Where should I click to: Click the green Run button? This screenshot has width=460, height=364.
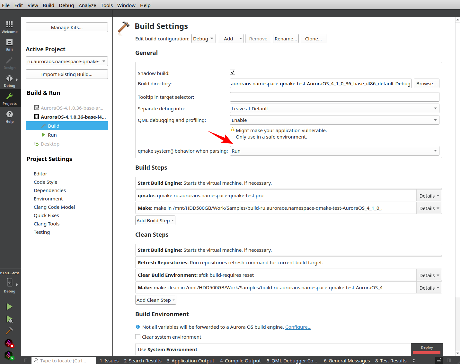click(x=9, y=307)
